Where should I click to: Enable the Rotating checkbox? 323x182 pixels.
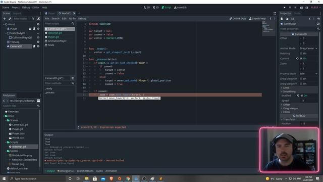301,54
